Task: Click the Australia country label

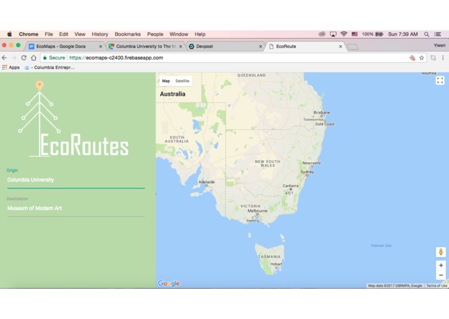Action: (x=172, y=94)
